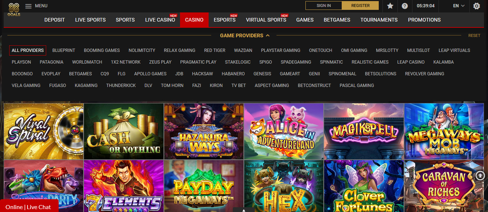The image size is (488, 212).
Task: Filter by KALAMBA provider
Action: coord(444,62)
